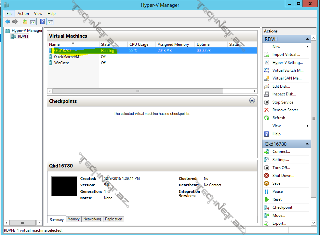Open the Action menu
Image resolution: width=320 pixels, height=235 pixels.
pos(23,14)
